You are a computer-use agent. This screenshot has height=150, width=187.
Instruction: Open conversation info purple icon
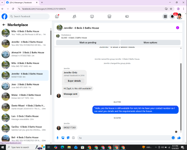(177, 28)
